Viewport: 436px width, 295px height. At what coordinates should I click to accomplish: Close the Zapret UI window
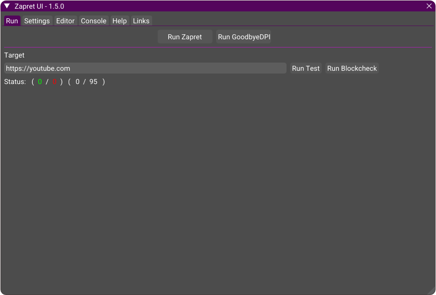(429, 6)
